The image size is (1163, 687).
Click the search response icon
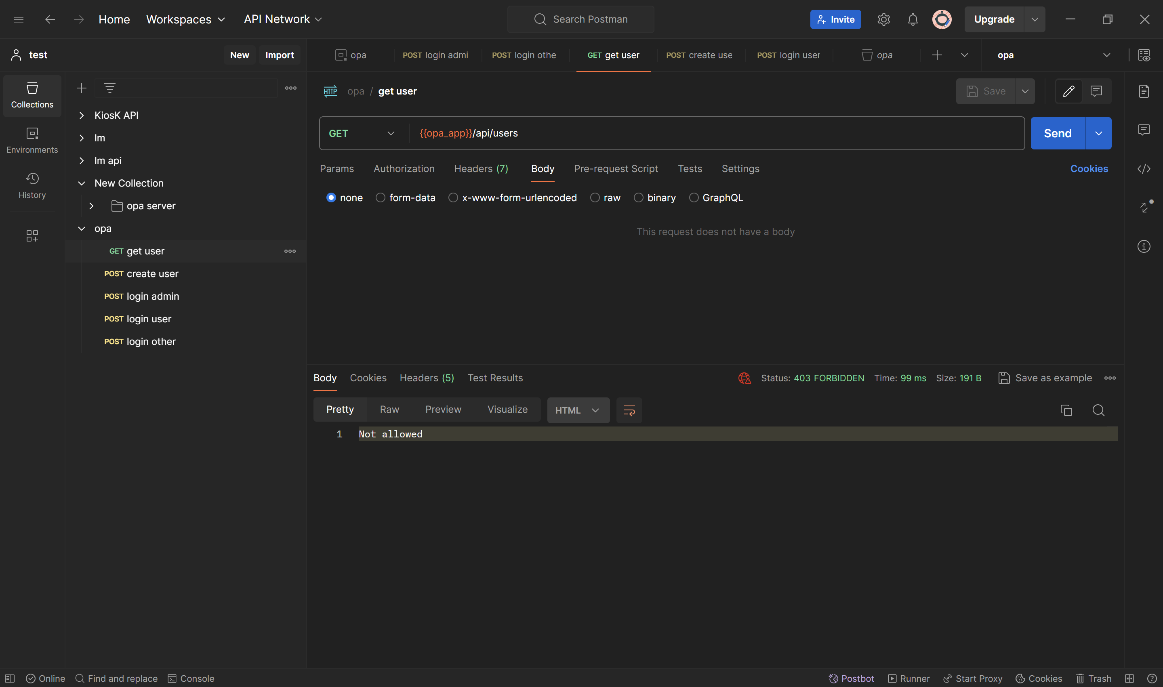[x=1098, y=410]
